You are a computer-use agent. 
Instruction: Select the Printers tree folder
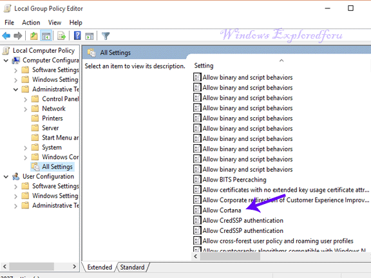52,118
